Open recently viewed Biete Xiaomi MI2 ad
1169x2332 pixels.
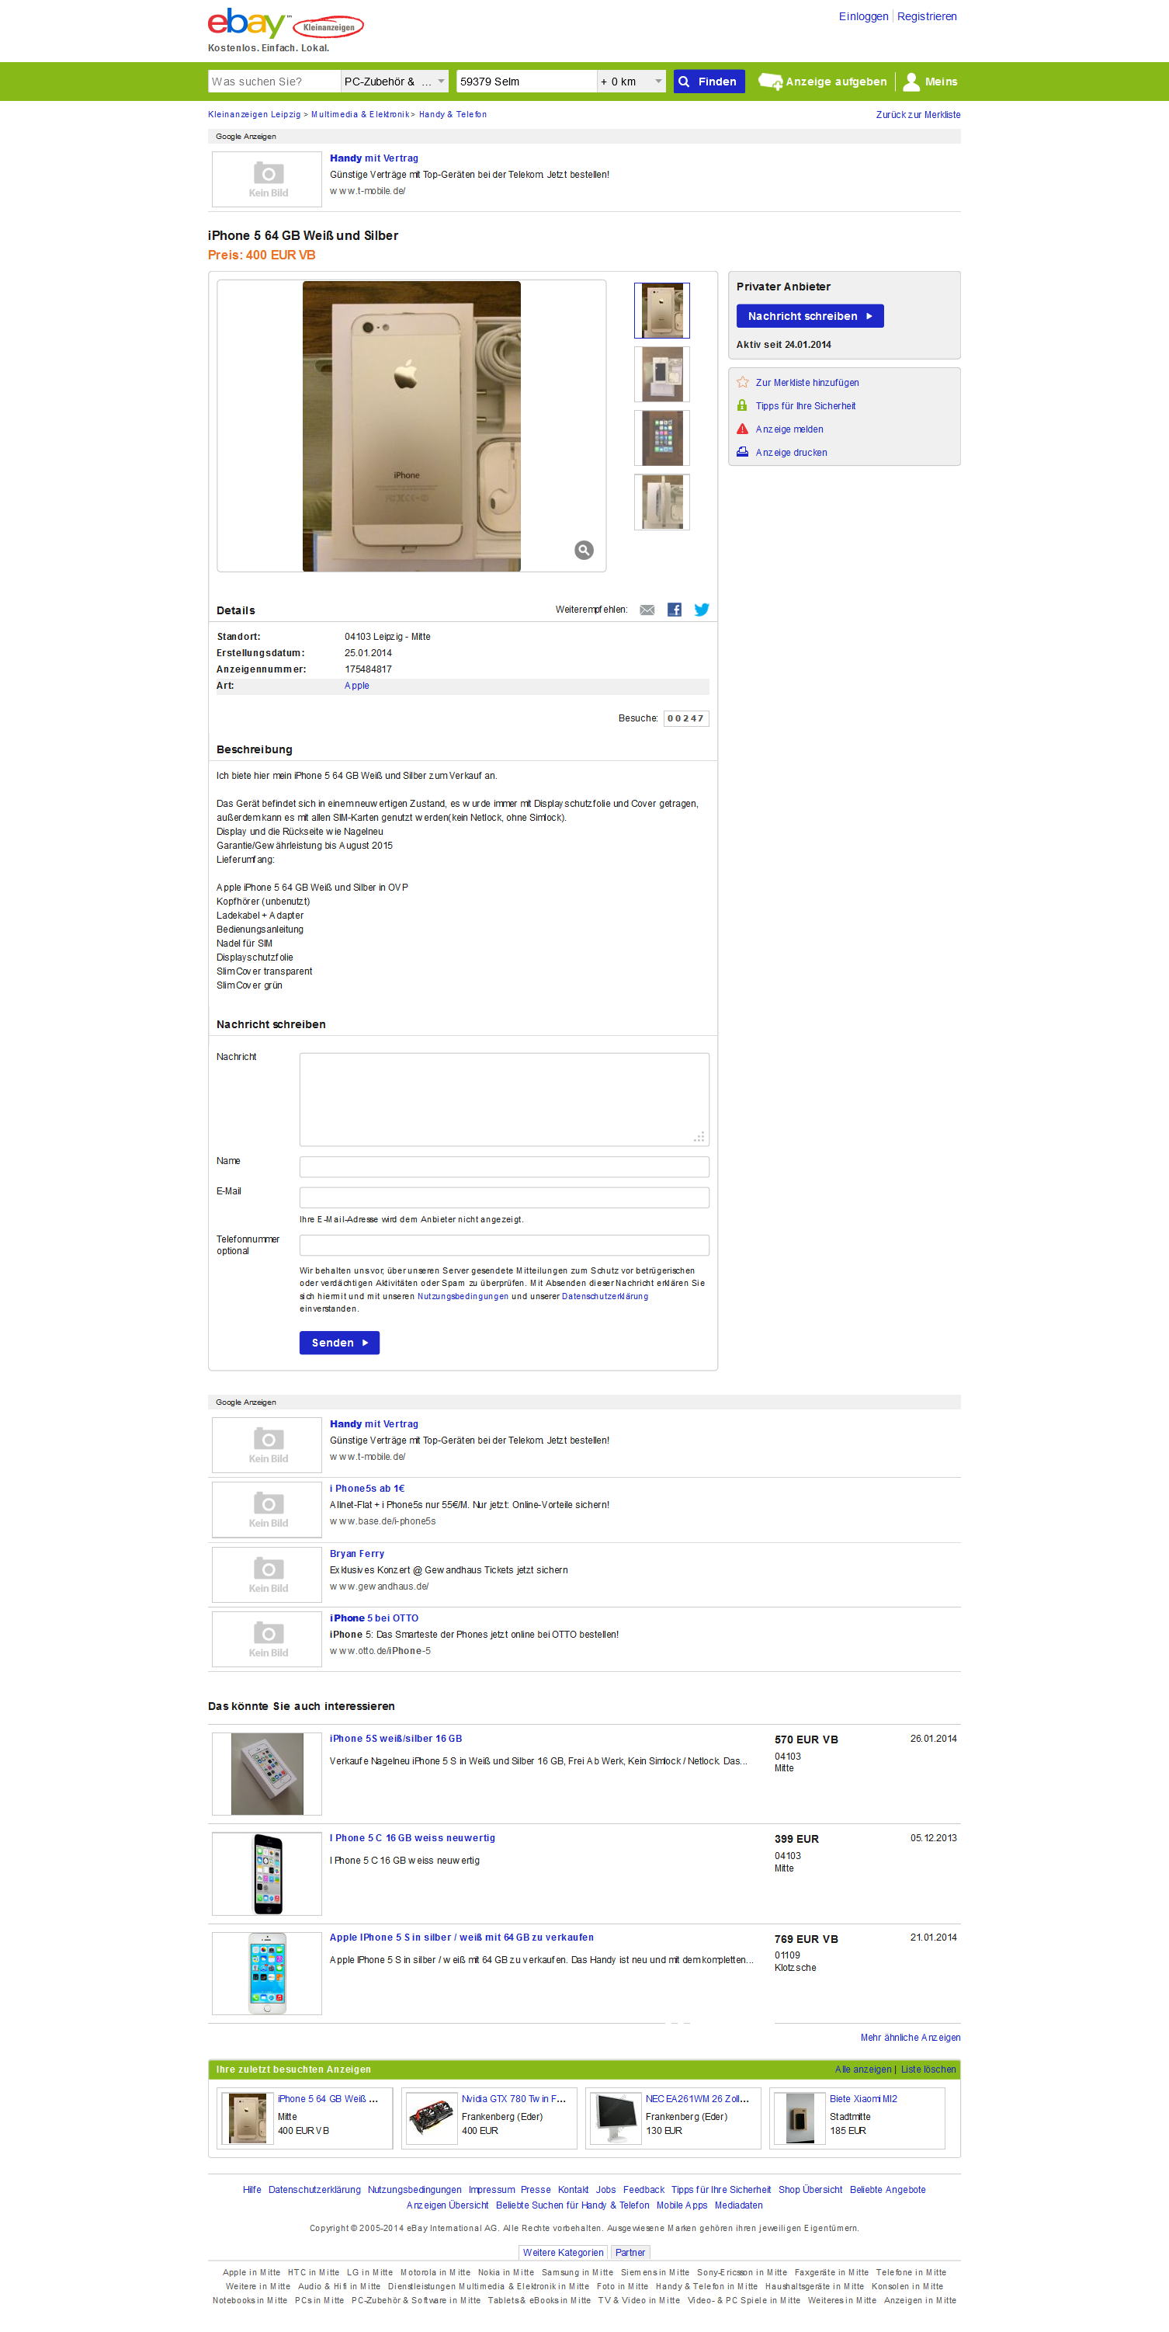863,2098
